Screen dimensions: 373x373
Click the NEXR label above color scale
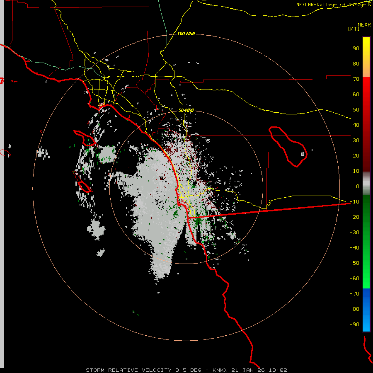(364, 25)
